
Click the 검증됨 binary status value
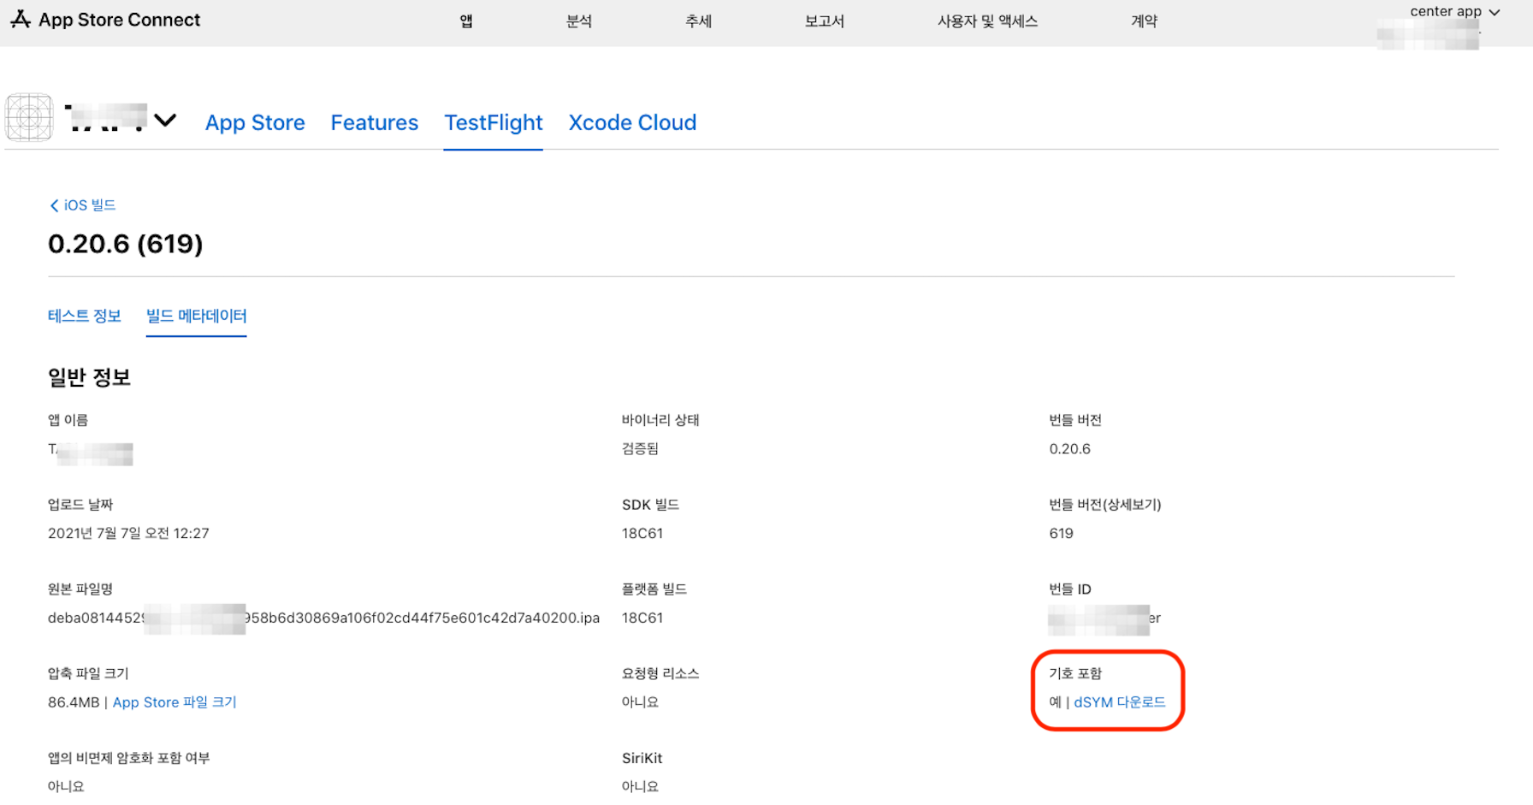tap(640, 448)
